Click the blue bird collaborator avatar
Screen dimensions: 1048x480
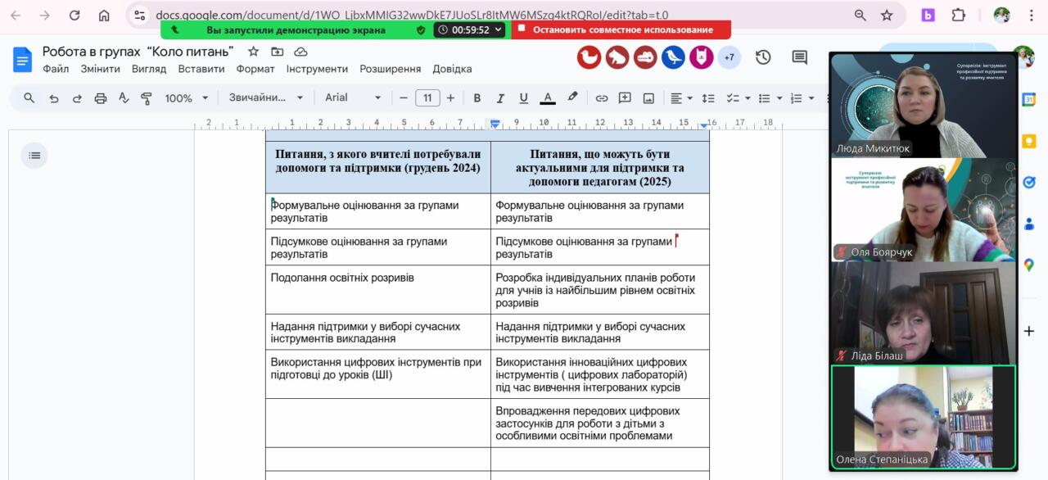673,57
